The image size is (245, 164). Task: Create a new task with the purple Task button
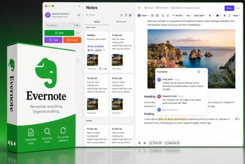(x=54, y=40)
